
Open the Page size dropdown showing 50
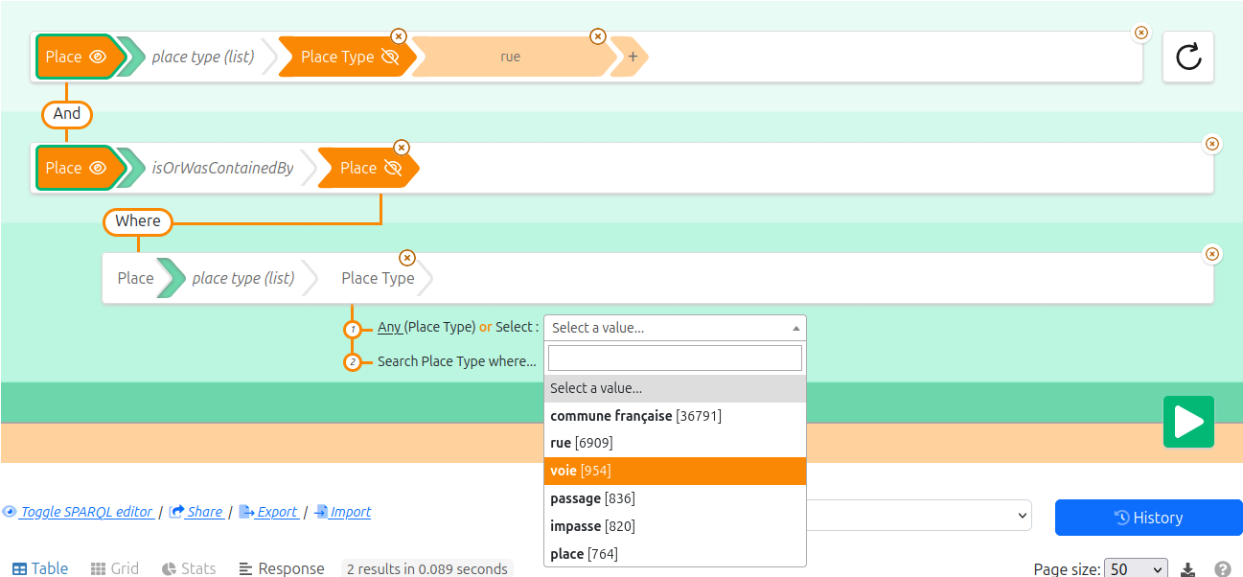pos(1137,568)
